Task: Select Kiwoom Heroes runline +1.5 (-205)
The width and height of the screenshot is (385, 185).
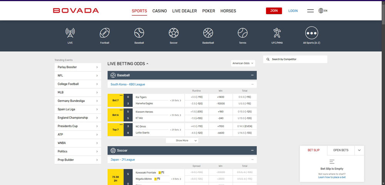Action: (196, 112)
